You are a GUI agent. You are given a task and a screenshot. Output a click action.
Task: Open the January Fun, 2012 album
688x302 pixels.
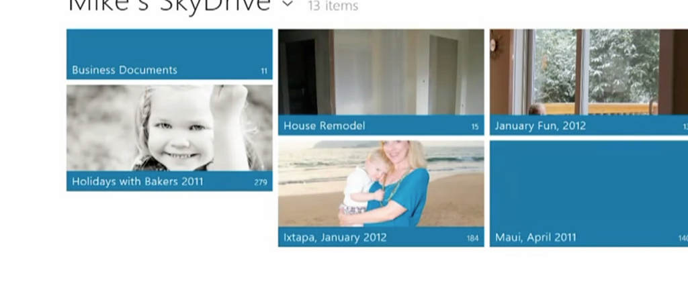pos(589,82)
